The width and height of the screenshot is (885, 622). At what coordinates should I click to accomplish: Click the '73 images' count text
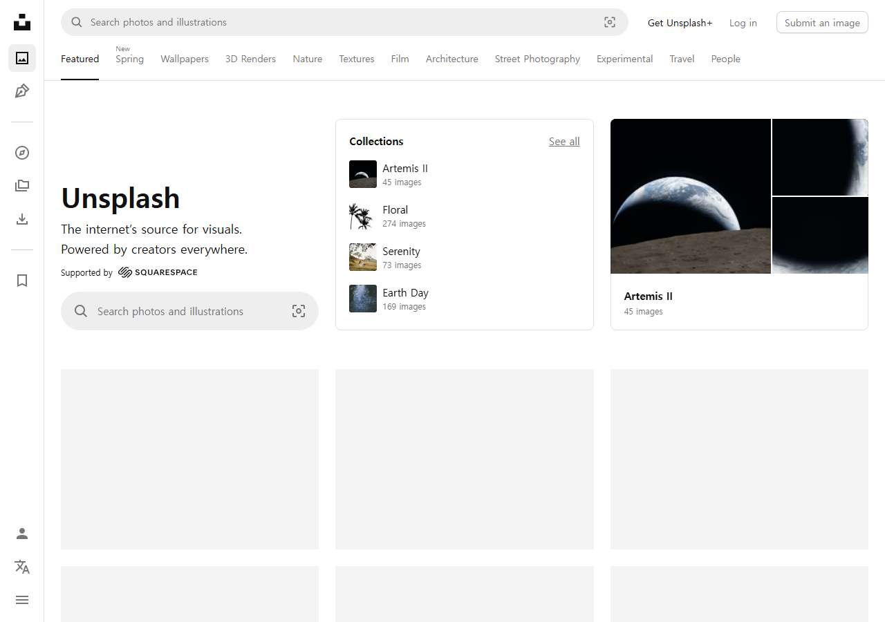point(402,265)
